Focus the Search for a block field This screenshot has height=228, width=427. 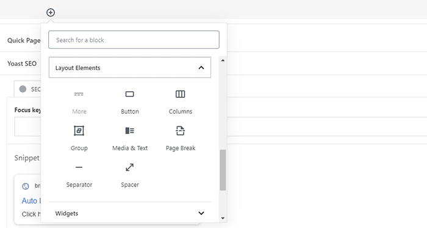pyautogui.click(x=134, y=40)
